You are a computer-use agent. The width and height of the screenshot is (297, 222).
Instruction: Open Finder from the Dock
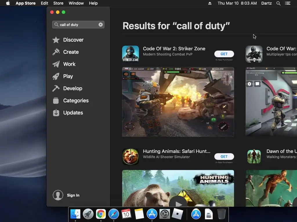pyautogui.click(x=75, y=214)
